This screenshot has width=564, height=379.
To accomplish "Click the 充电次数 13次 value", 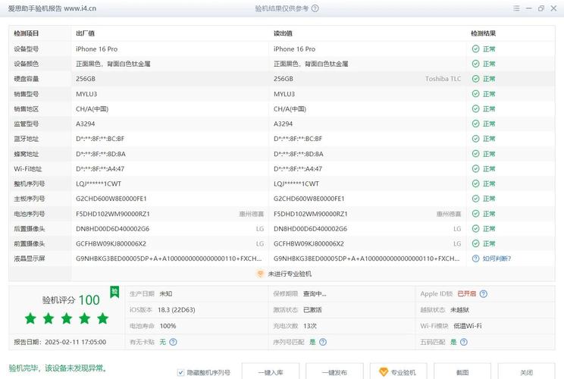I will tap(310, 326).
